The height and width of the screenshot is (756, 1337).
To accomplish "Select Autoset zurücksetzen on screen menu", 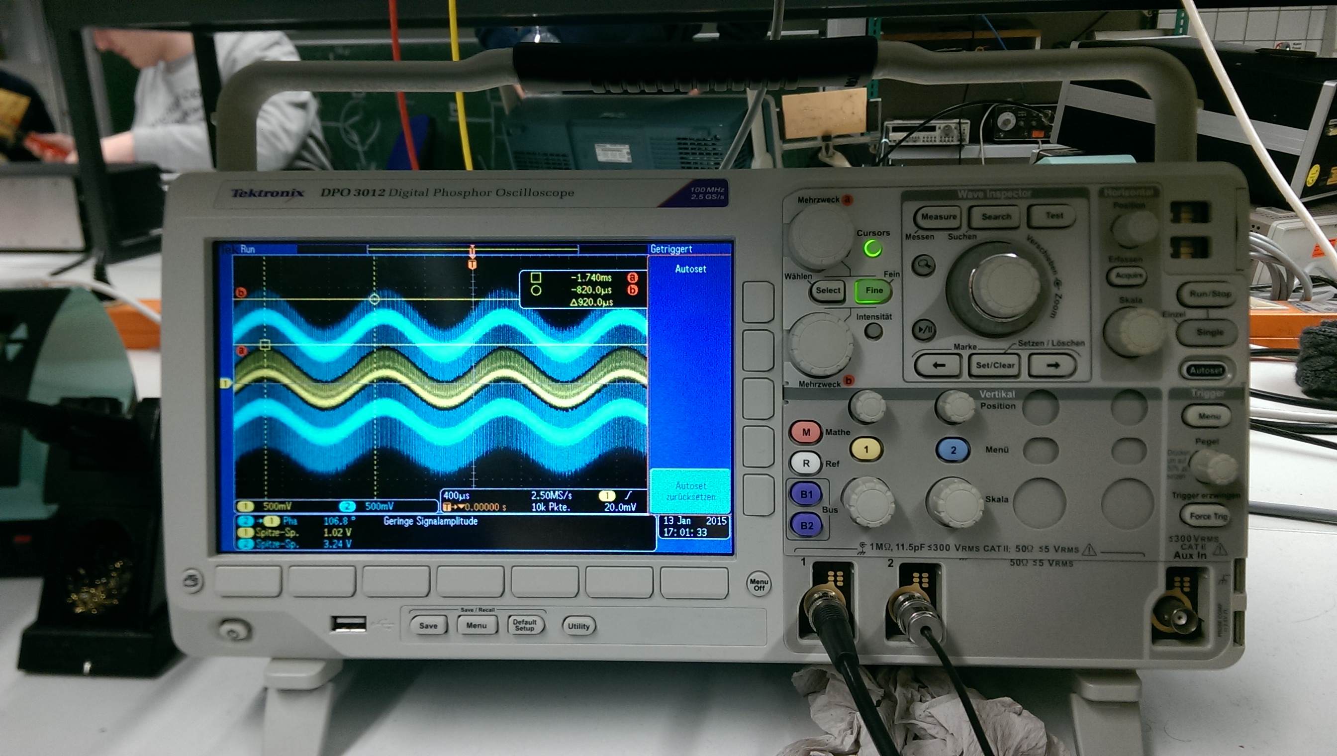I will coord(690,491).
